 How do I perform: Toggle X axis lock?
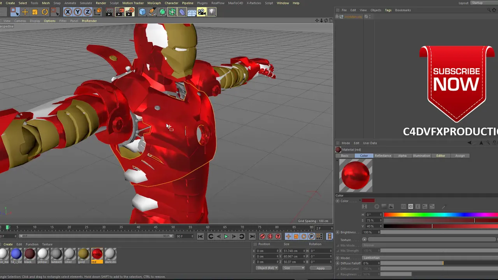[x=68, y=12]
